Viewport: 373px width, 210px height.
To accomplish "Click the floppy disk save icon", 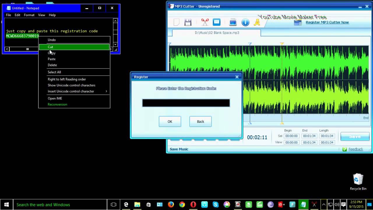I will (188, 22).
